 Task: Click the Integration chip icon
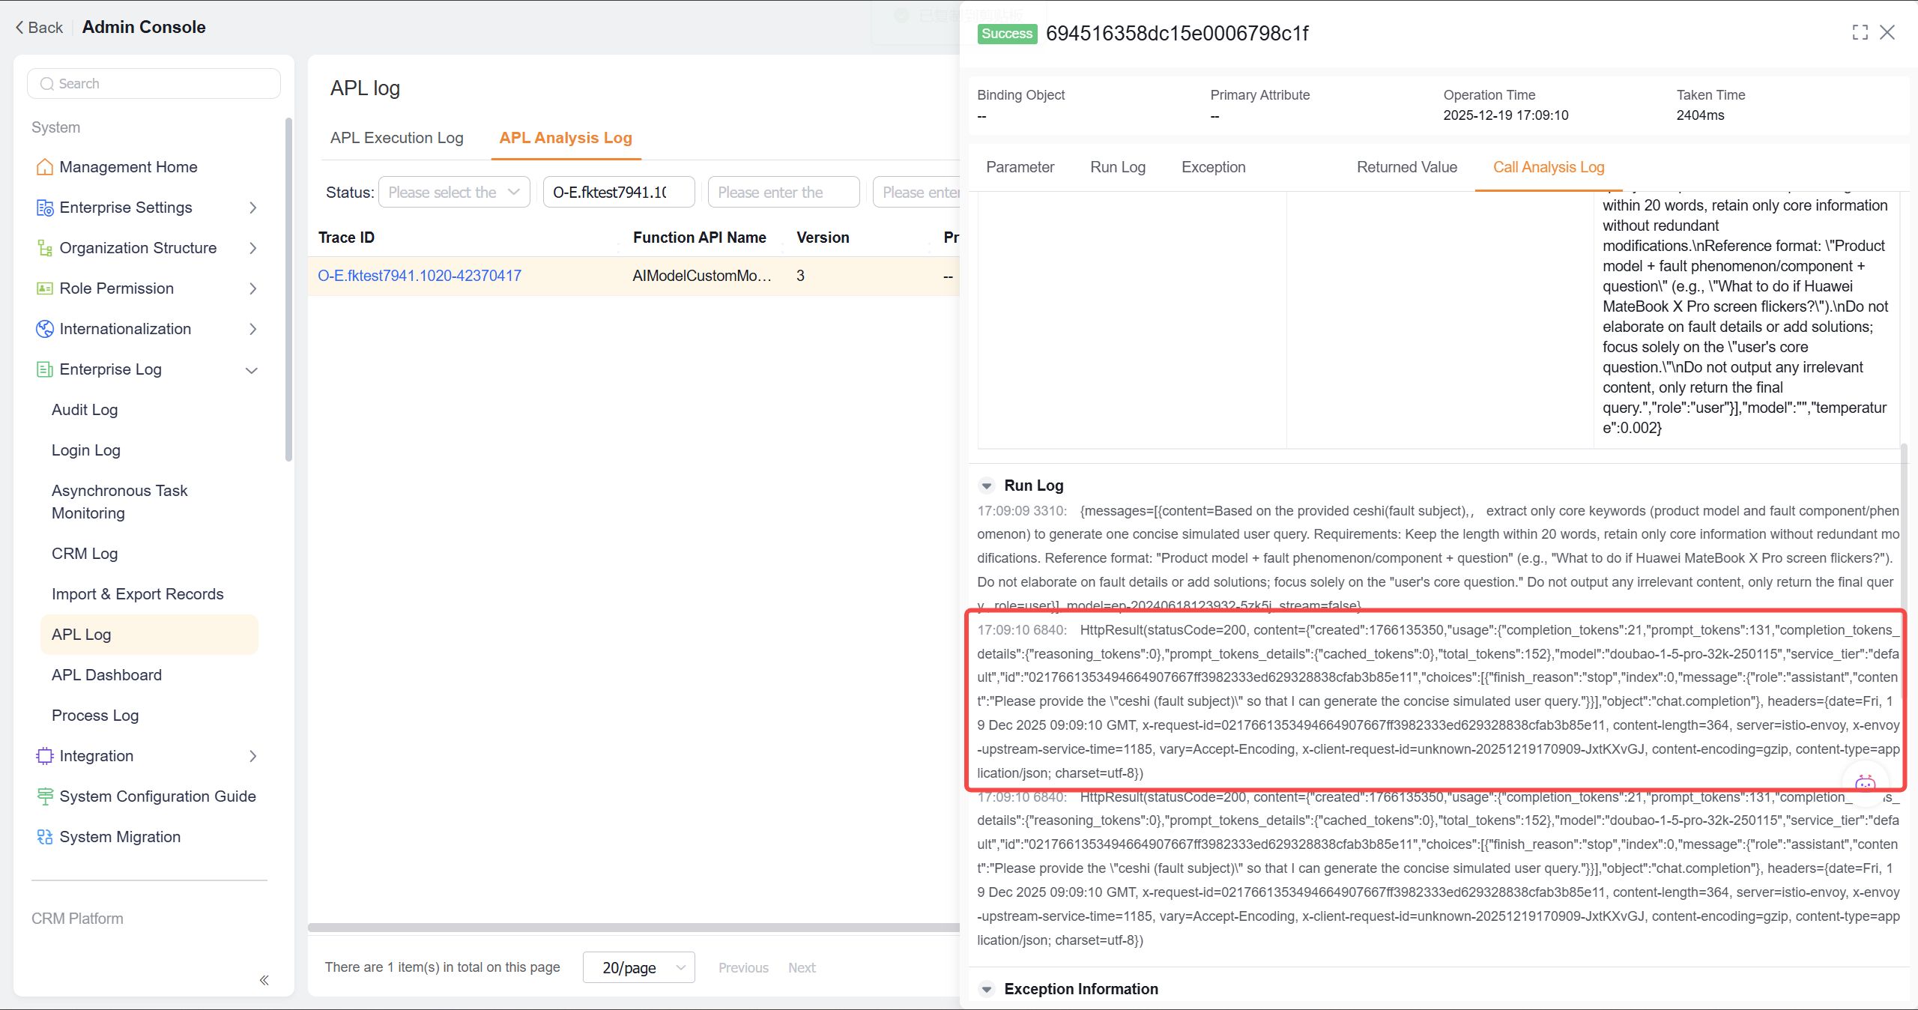[44, 756]
